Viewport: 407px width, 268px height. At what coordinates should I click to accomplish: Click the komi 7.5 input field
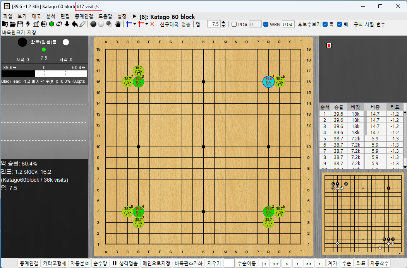214,24
